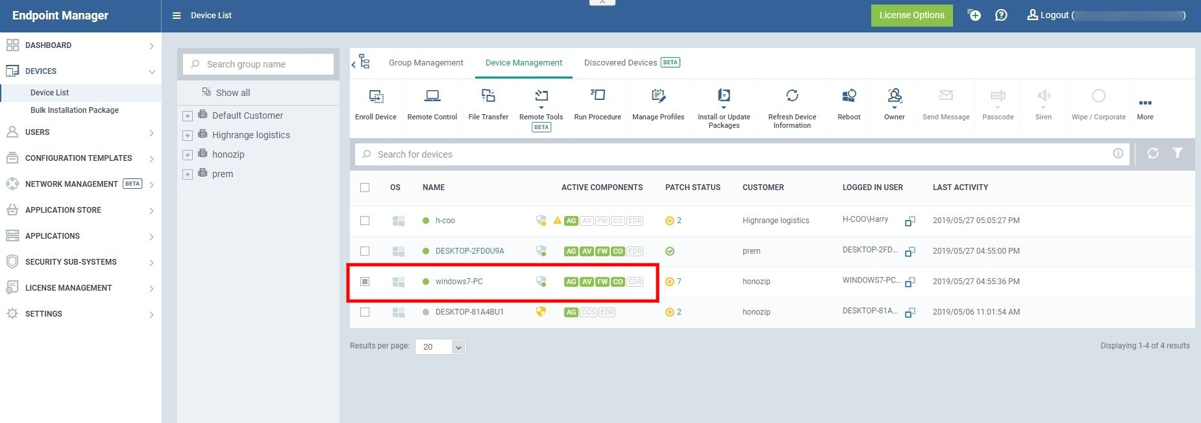Click the Search group name field
Screen dimensions: 1201x423
pyautogui.click(x=258, y=64)
